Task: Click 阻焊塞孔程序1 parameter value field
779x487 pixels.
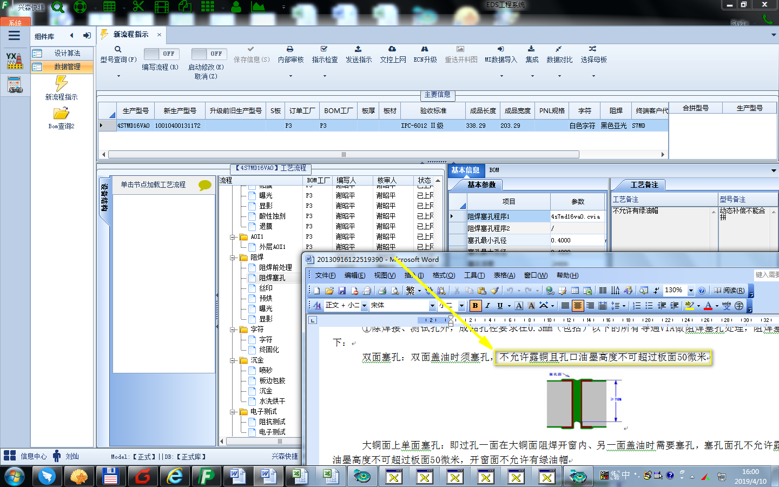Action: [x=577, y=216]
